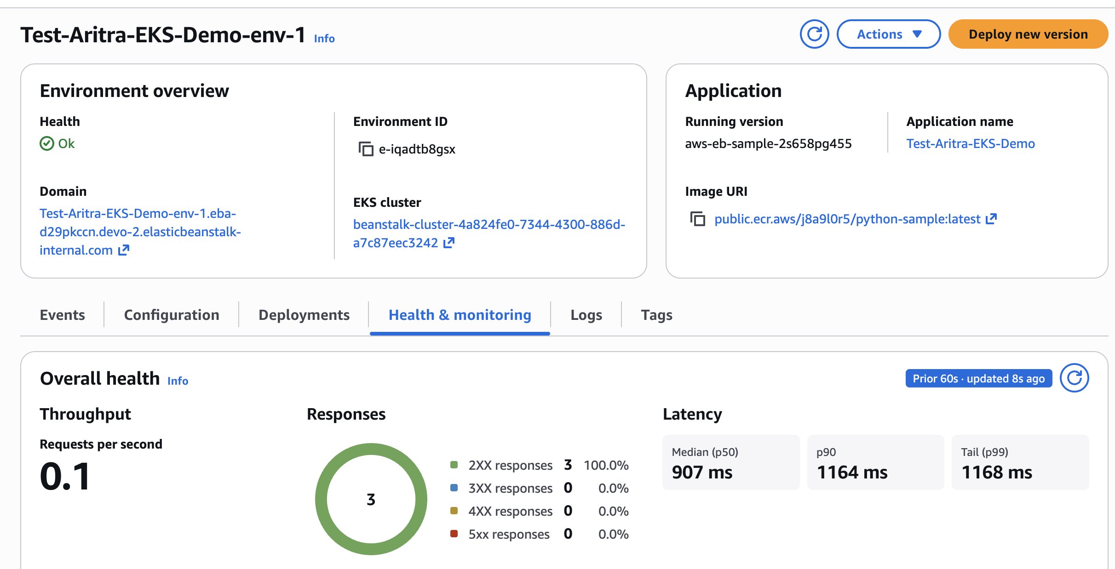Open the environment Domain URL link
Screen dimensions: 1115x569
coord(140,232)
